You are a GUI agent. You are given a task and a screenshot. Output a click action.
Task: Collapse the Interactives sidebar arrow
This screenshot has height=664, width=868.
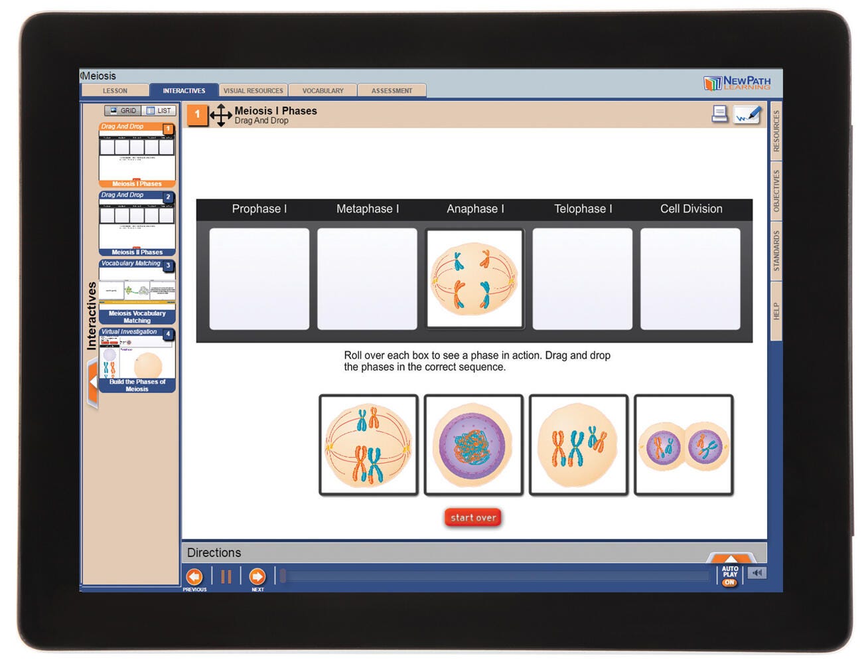tap(93, 382)
